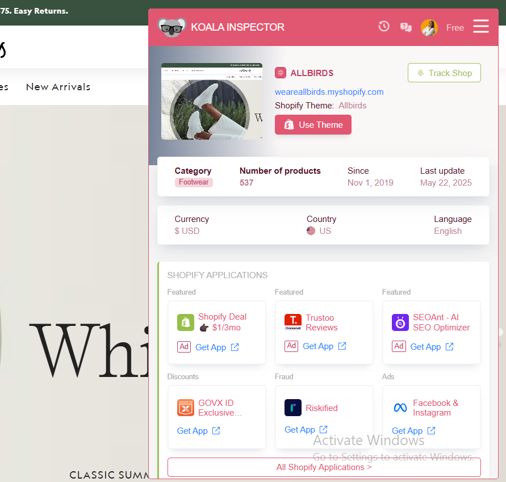Click the Riskified app title
Image resolution: width=506 pixels, height=482 pixels.
pyautogui.click(x=321, y=408)
